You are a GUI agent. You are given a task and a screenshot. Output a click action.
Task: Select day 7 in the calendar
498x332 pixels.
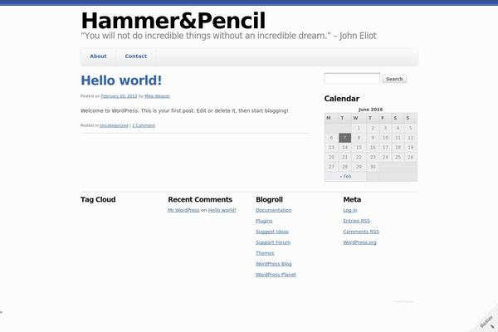(345, 138)
